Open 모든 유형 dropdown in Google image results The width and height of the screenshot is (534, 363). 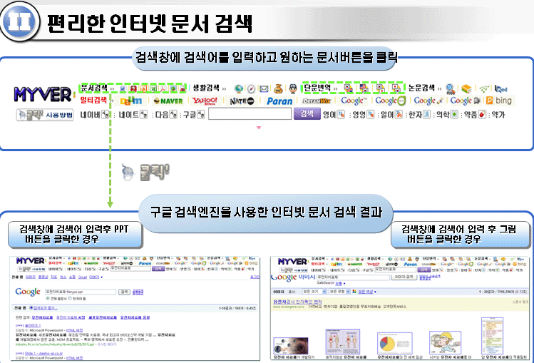coord(339,292)
